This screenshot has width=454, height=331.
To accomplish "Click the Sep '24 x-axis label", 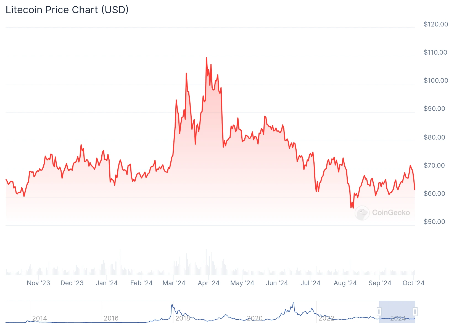I will (x=380, y=283).
